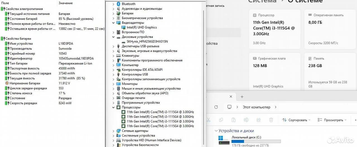Collapse the Процессоры category

(x=113, y=107)
